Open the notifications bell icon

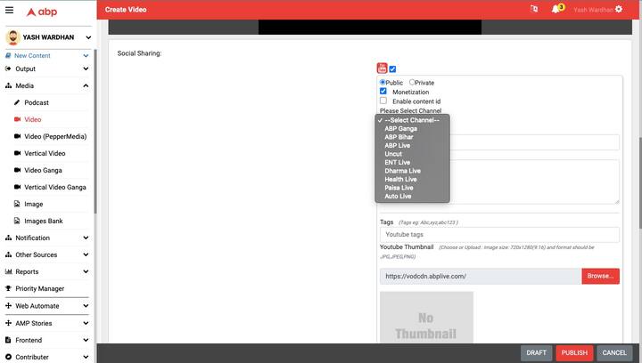click(556, 9)
